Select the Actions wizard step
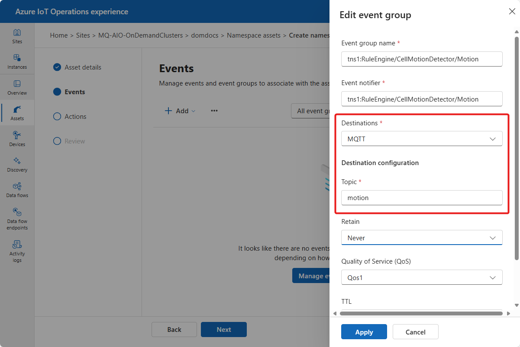 pos(70,117)
